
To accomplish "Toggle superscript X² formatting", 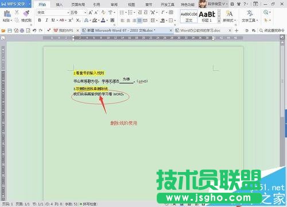I will pyautogui.click(x=71, y=20).
